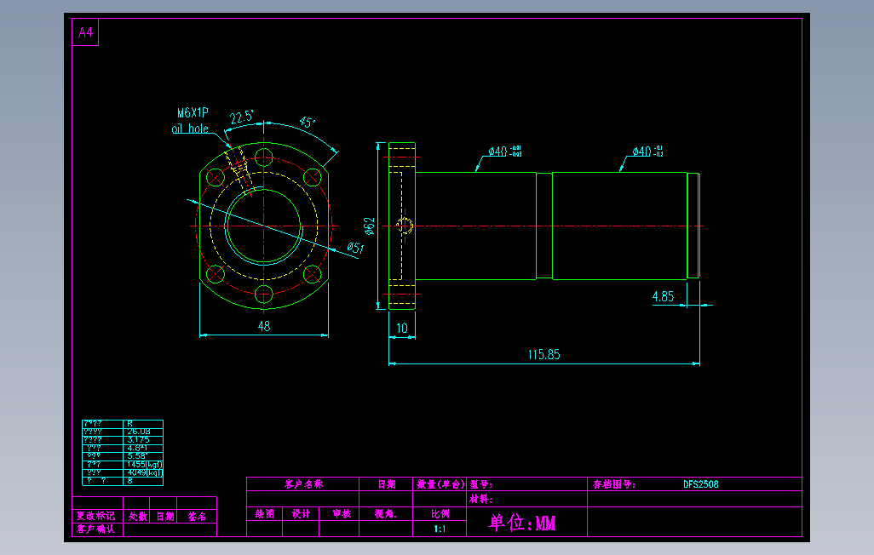The image size is (874, 555).
Task: Select the 单位:MM unit label
Action: [x=522, y=523]
